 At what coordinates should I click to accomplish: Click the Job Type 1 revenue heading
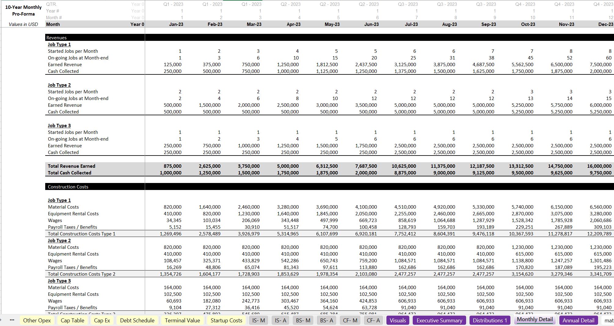59,44
